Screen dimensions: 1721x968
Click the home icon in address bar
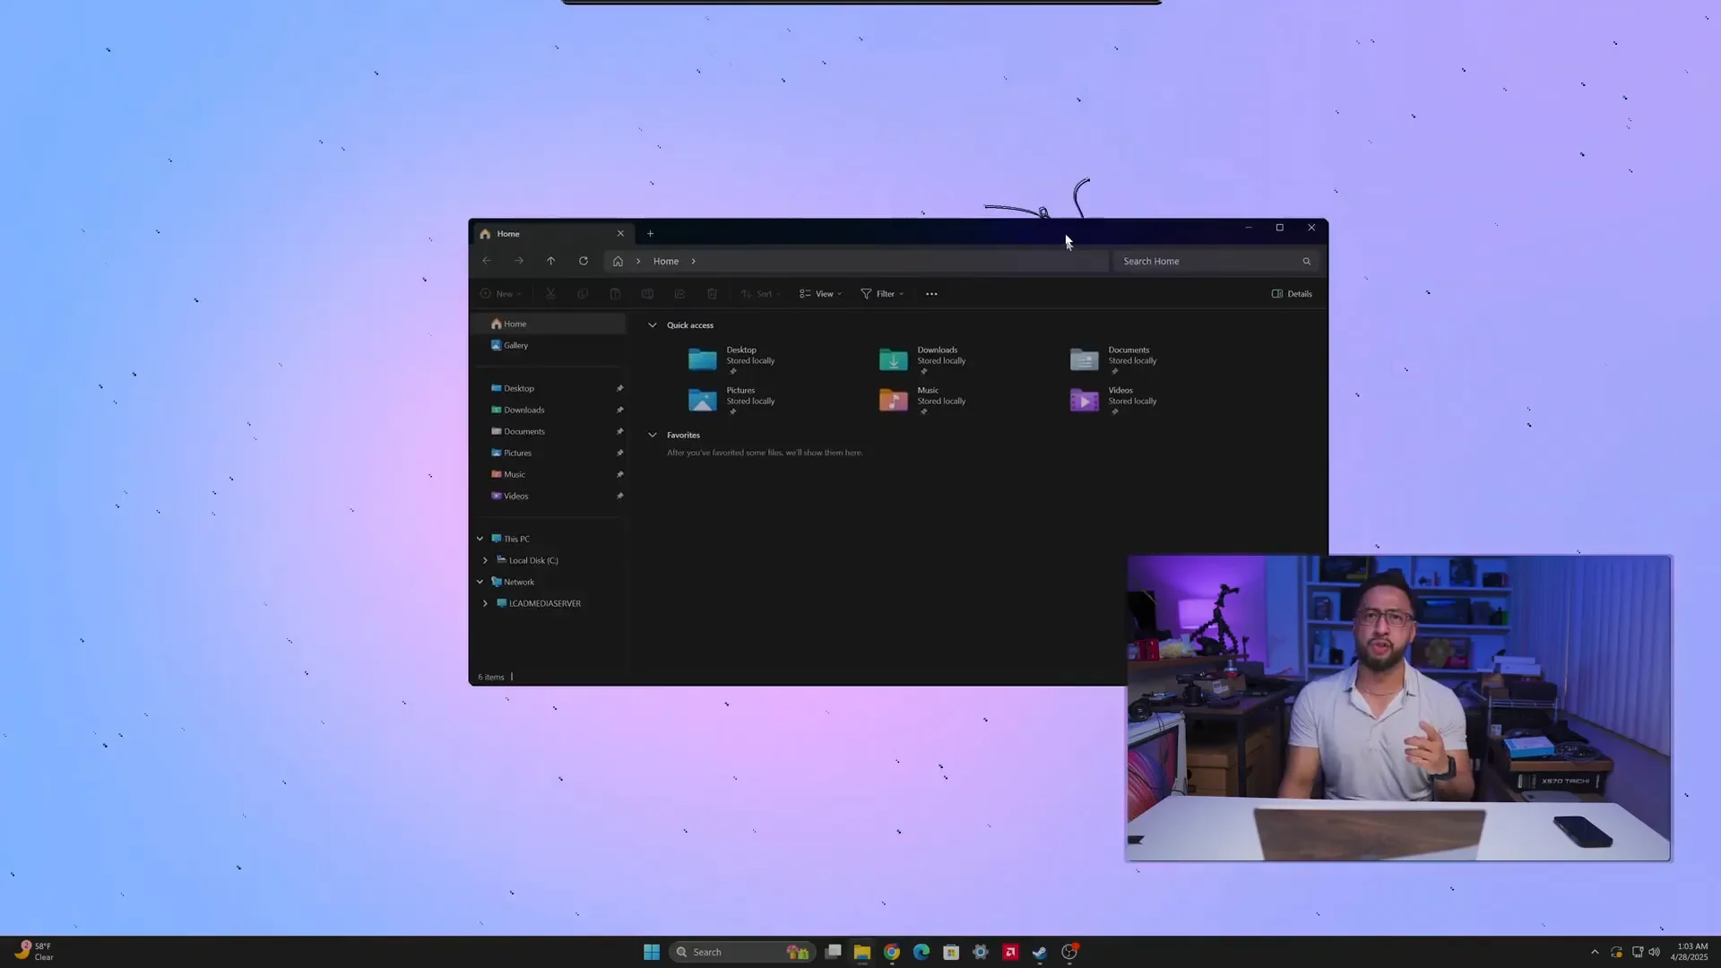click(618, 262)
